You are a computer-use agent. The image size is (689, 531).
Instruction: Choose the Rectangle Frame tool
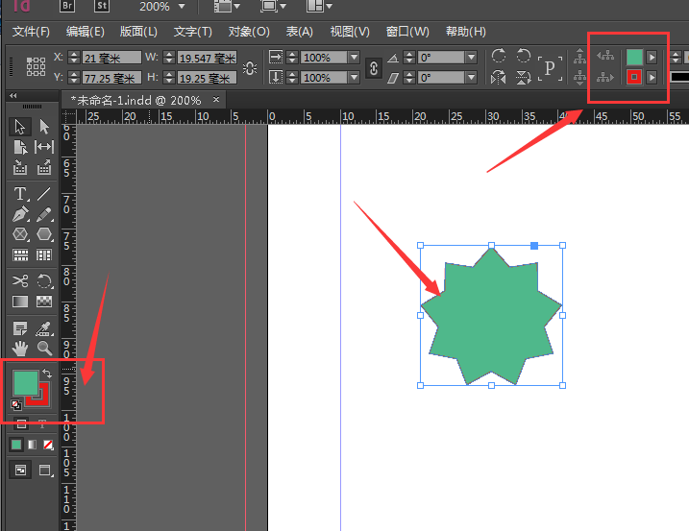tap(20, 234)
